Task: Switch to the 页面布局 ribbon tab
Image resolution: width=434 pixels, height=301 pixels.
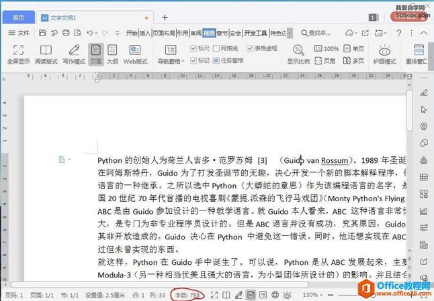Action: pyautogui.click(x=164, y=33)
